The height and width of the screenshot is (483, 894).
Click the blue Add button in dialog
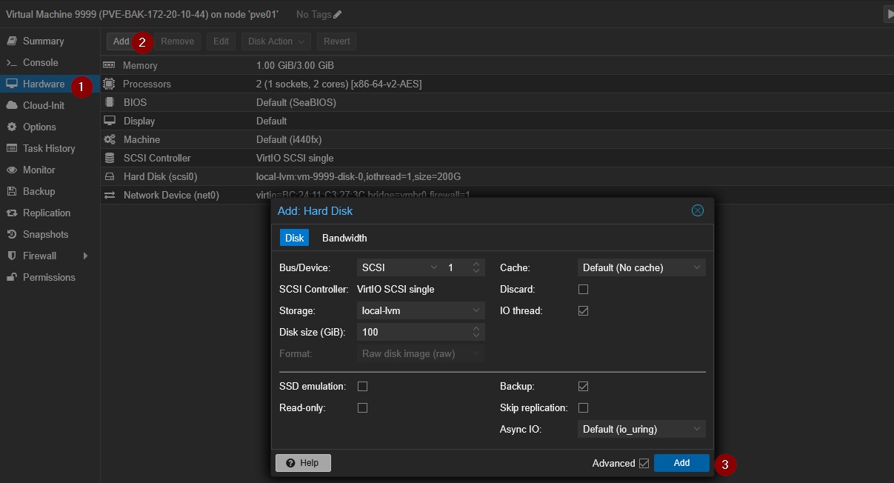pos(681,464)
